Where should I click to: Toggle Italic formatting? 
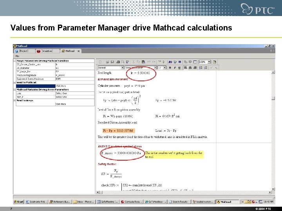tap(175, 68)
